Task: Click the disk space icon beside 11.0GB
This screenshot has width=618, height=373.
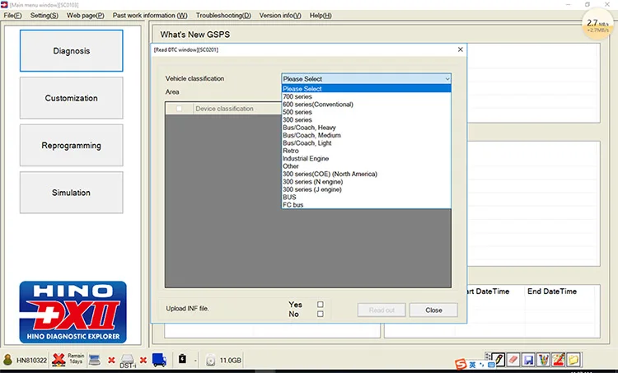Action: pos(211,360)
